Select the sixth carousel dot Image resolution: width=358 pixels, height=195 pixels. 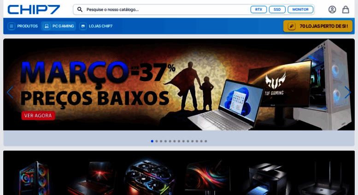(x=175, y=141)
